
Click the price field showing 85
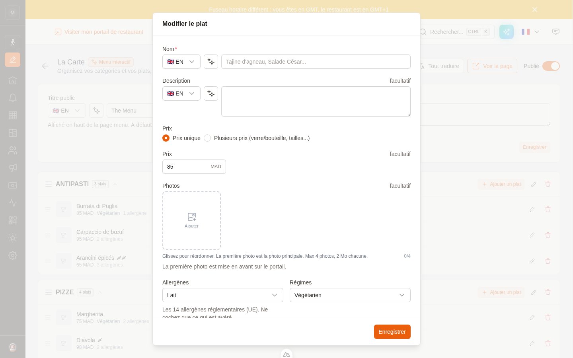click(x=194, y=167)
